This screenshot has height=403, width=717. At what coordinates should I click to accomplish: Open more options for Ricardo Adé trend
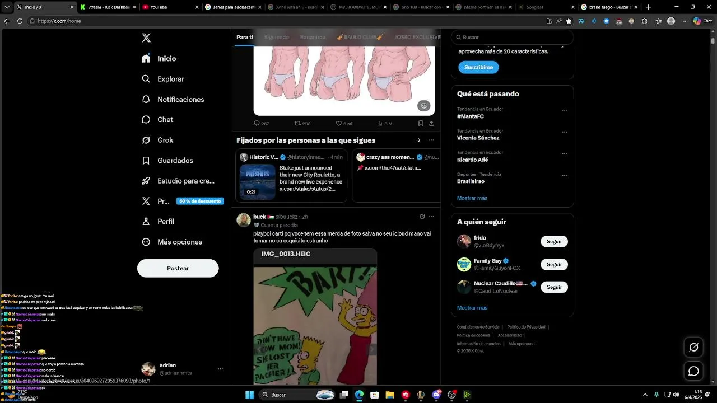tap(564, 153)
